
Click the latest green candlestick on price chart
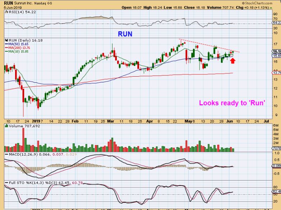[233, 52]
